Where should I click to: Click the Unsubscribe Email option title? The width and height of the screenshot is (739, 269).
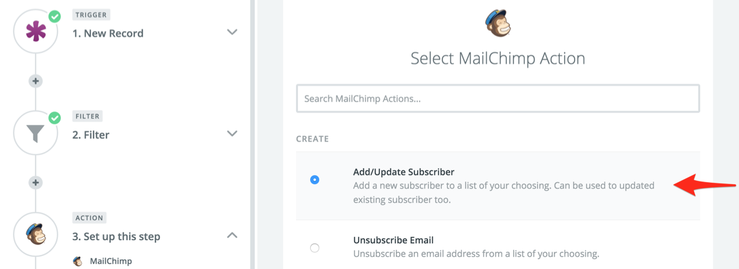393,241
